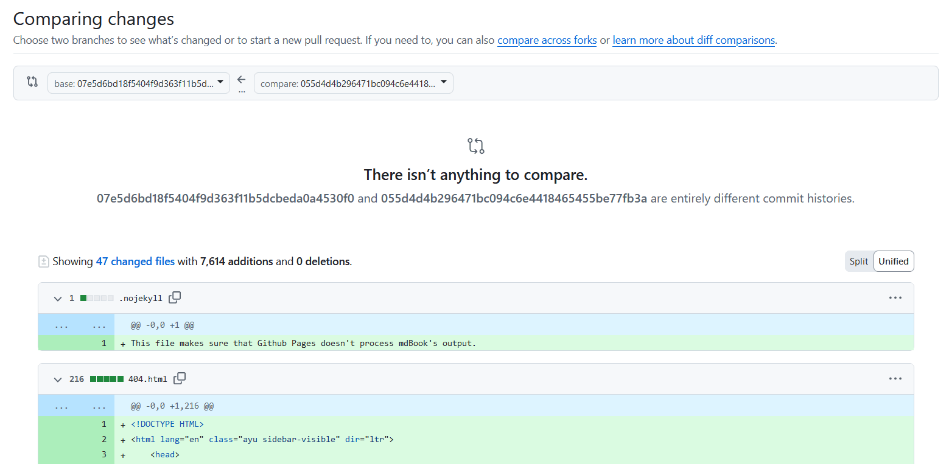
Task: Click the arrow between base and compare
Action: click(242, 80)
